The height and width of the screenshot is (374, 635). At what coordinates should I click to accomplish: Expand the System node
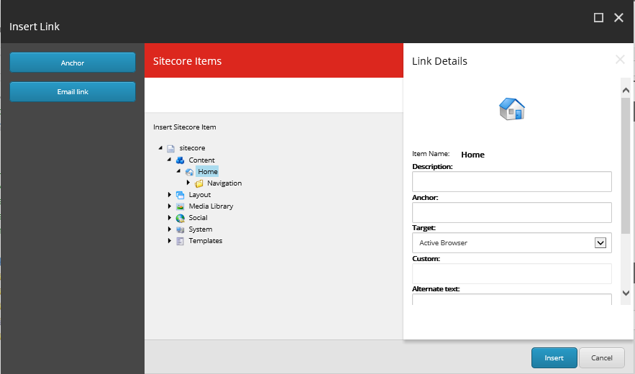(169, 229)
